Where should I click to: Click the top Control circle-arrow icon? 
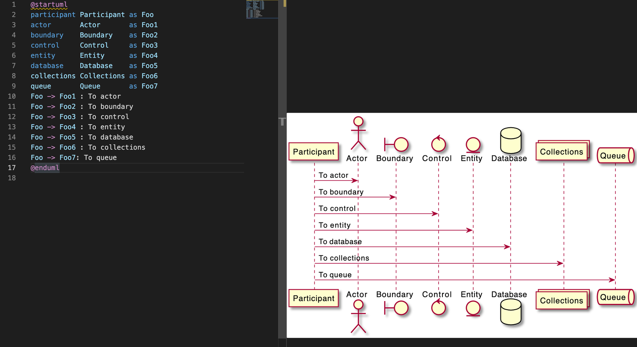438,143
